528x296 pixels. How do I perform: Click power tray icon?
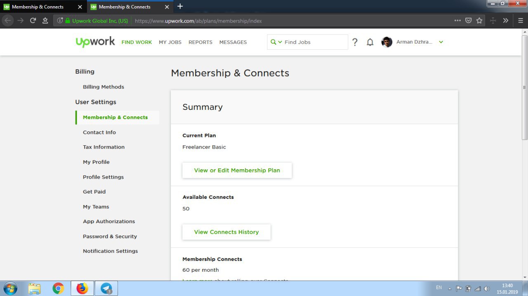tap(468, 289)
